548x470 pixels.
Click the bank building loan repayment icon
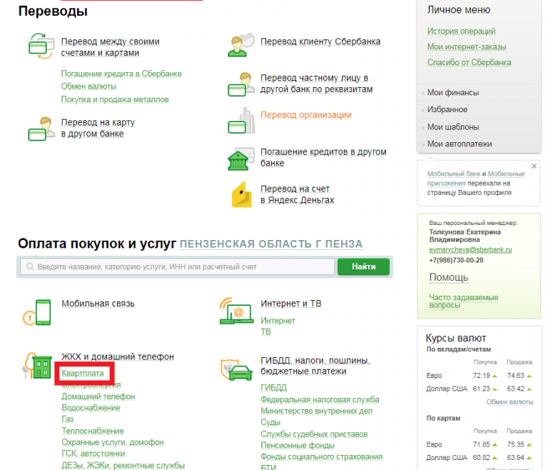(x=240, y=159)
